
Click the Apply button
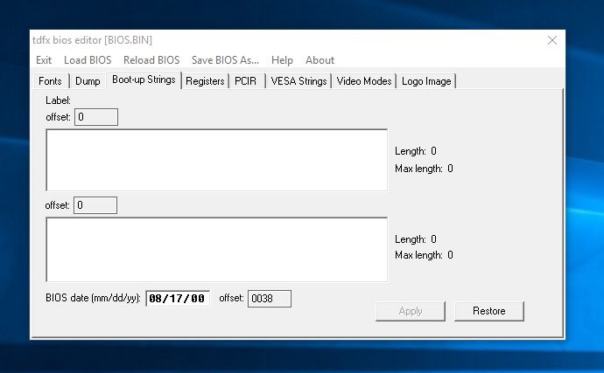[411, 311]
